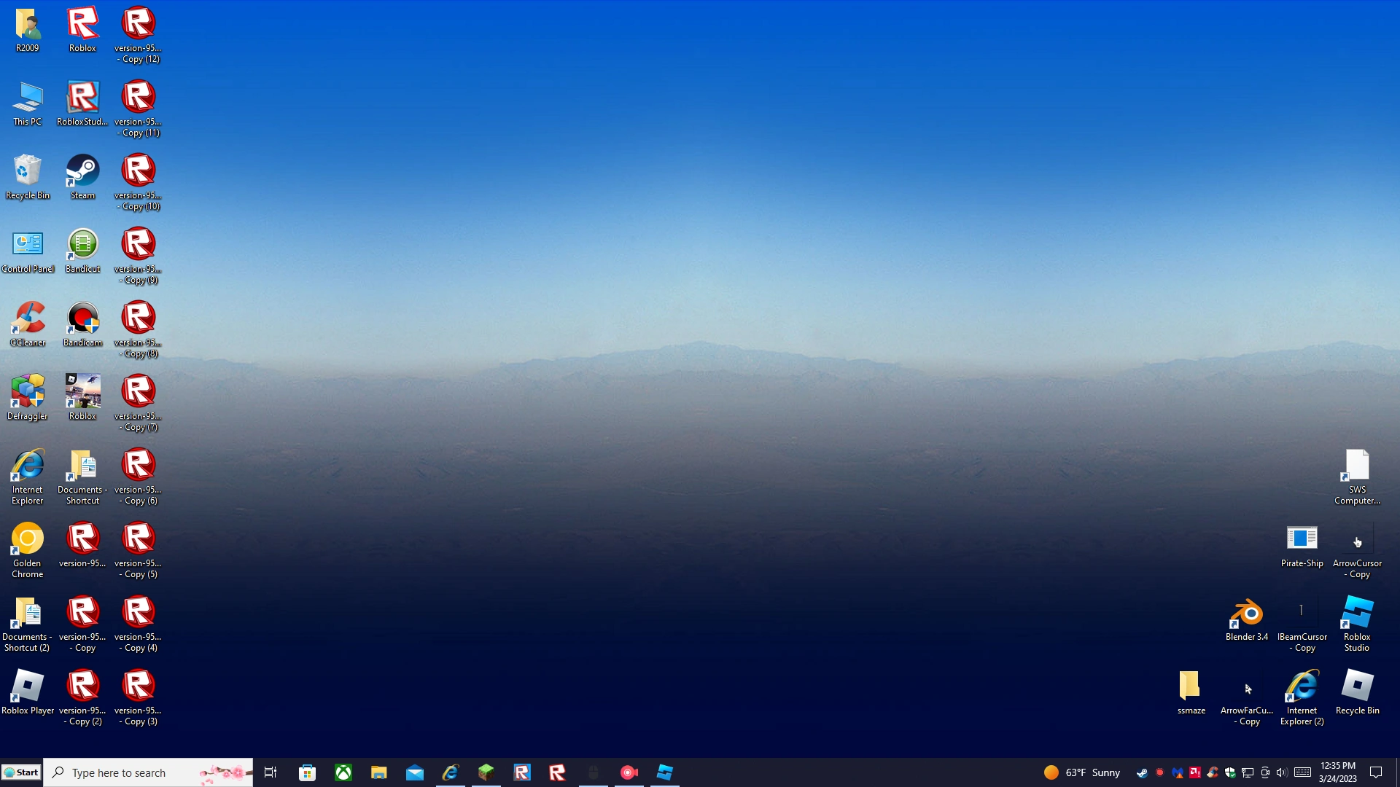Open the Blender 3.4 desktop icon
The height and width of the screenshot is (787, 1400).
coord(1246,617)
